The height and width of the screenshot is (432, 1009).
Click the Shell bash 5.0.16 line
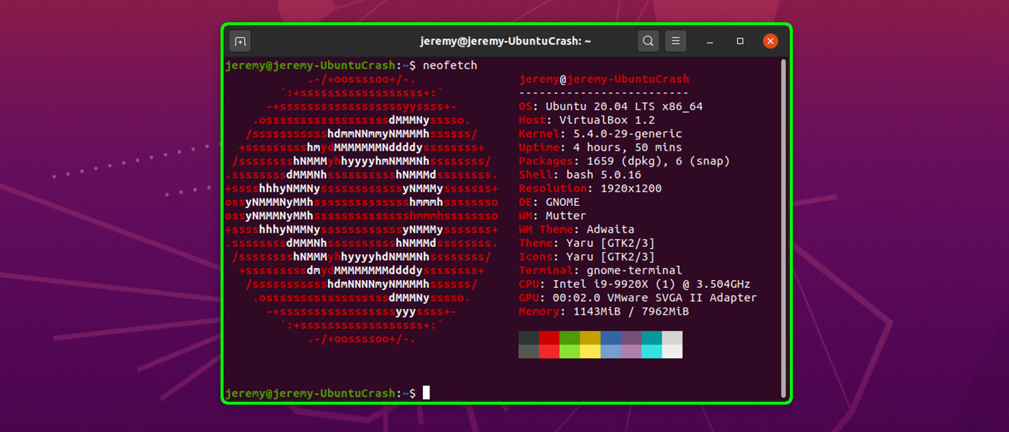tap(580, 175)
